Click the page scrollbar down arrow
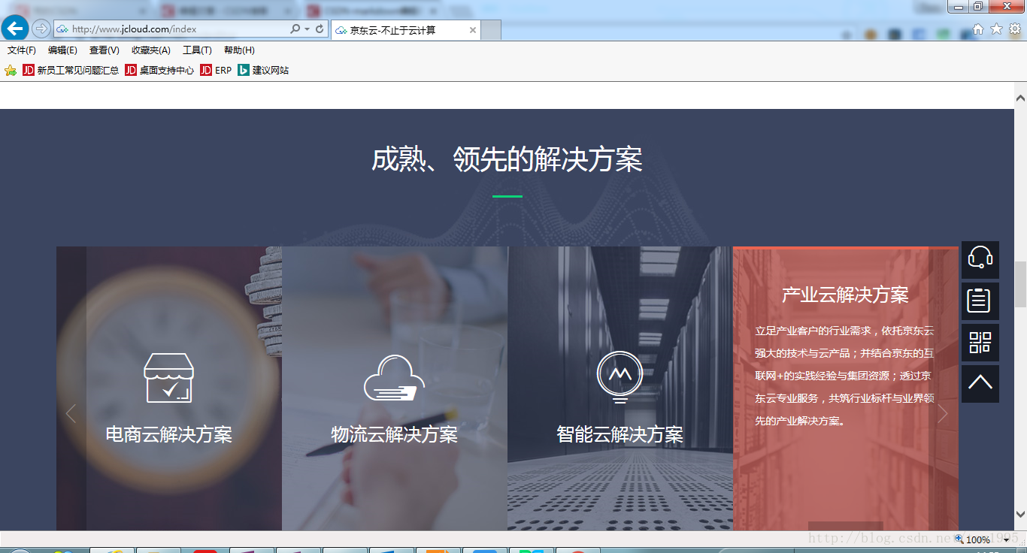The image size is (1027, 553). pos(1020,515)
